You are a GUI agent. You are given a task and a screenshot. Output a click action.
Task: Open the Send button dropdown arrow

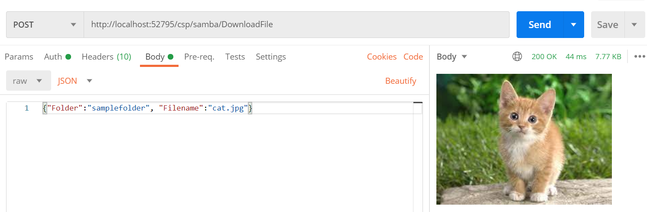coord(573,25)
